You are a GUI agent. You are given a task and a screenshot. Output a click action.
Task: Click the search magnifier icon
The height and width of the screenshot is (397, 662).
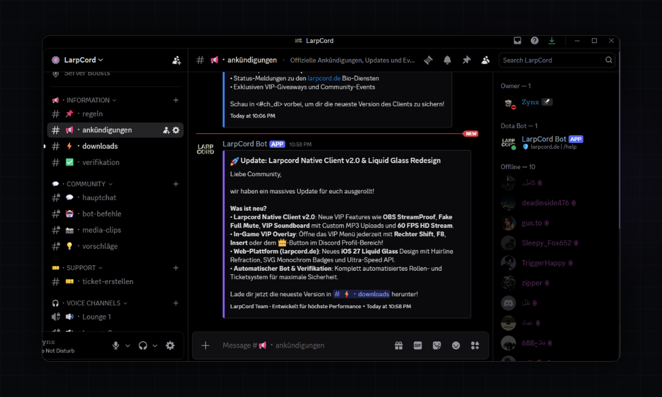[x=608, y=60]
